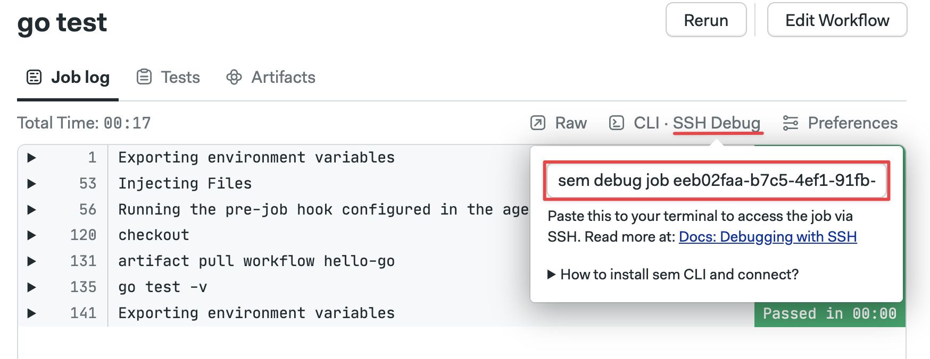930x359 pixels.
Task: Expand How to install sem CLI section
Action: click(673, 275)
